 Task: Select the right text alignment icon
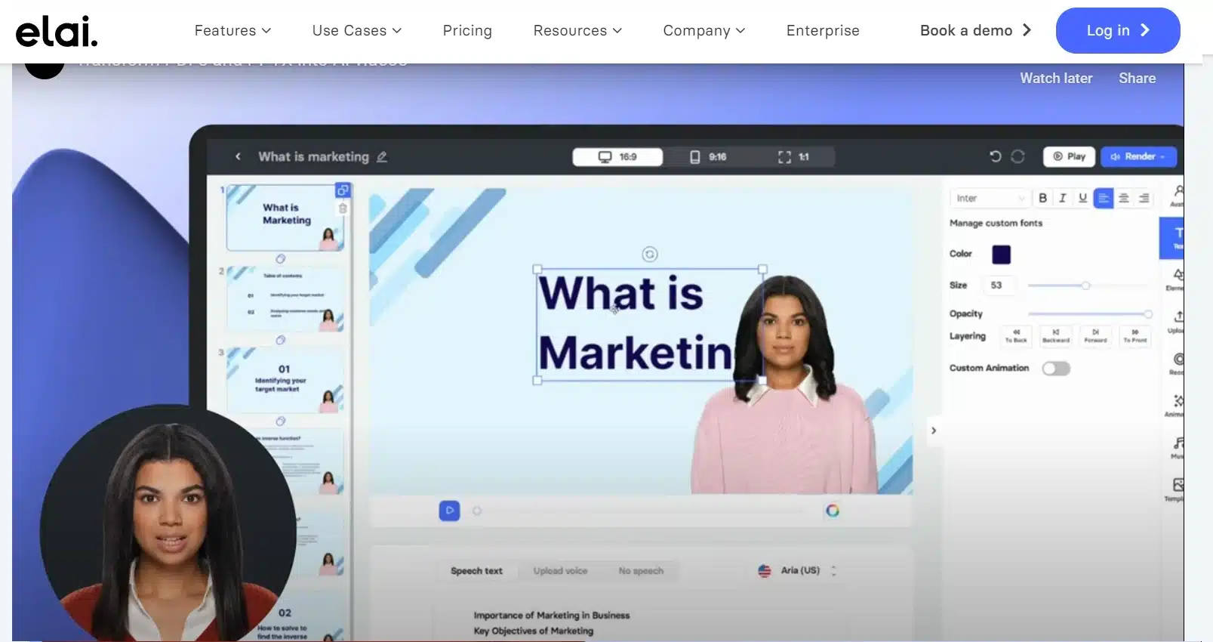coord(1144,198)
